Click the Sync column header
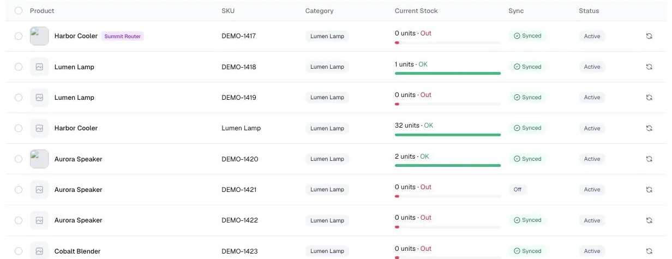This screenshot has height=259, width=672. (x=516, y=11)
